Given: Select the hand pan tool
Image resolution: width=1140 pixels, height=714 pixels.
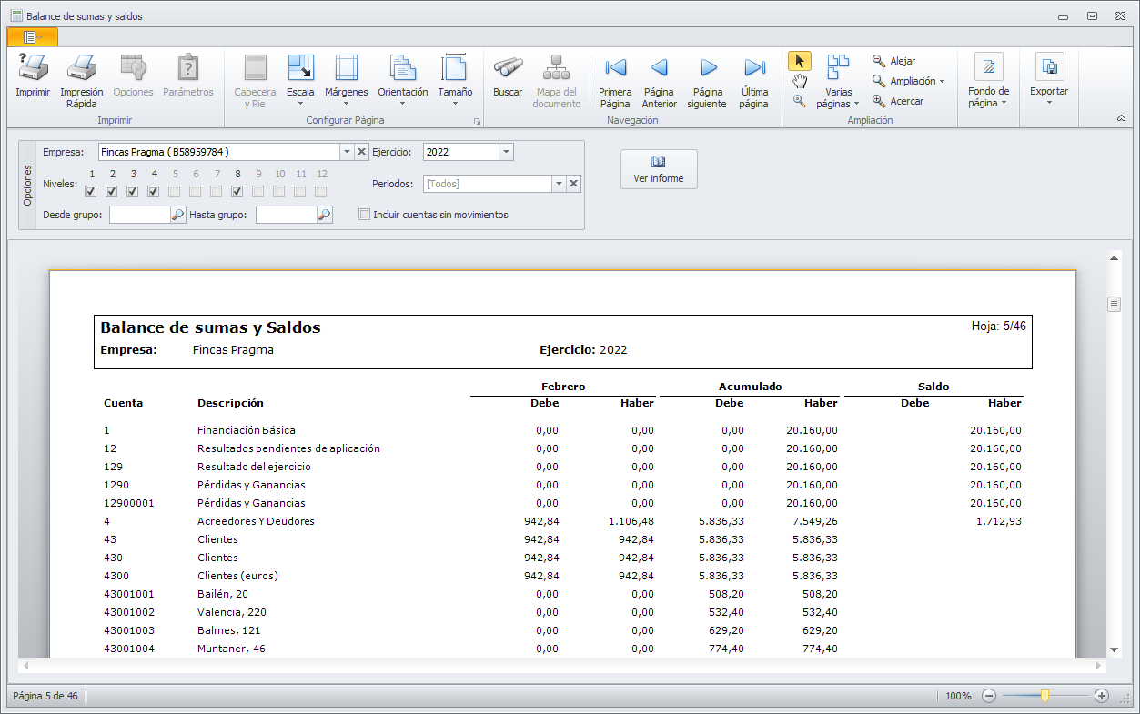Looking at the screenshot, I should point(799,82).
